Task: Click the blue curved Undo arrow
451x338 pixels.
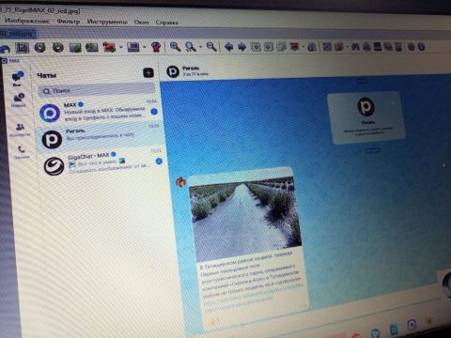Action: tap(5, 48)
